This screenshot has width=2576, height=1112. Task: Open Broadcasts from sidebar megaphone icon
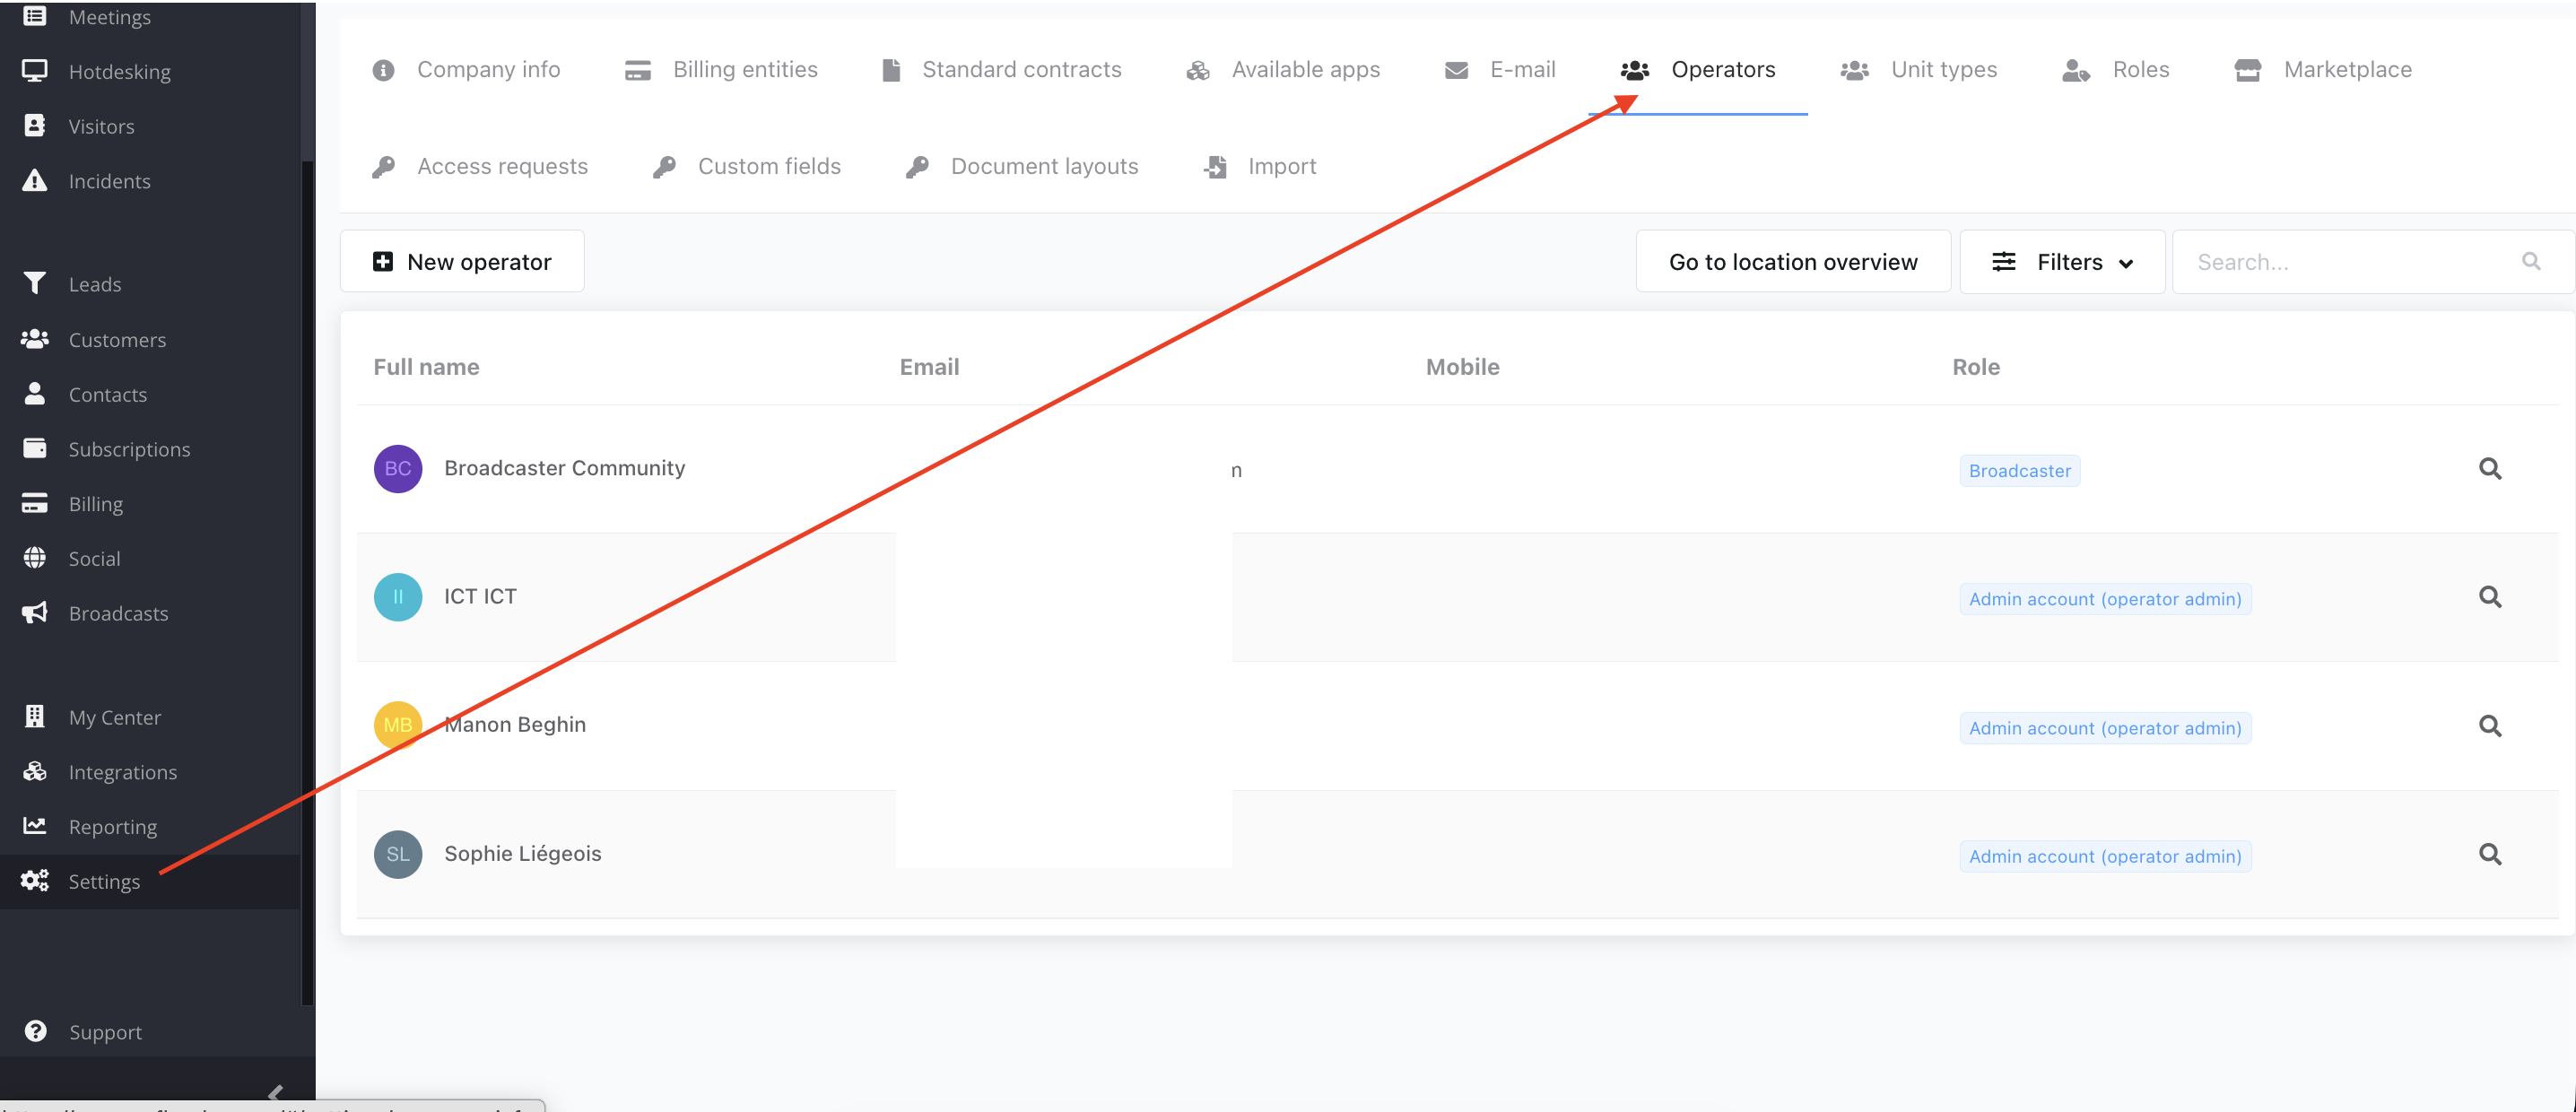pyautogui.click(x=35, y=613)
